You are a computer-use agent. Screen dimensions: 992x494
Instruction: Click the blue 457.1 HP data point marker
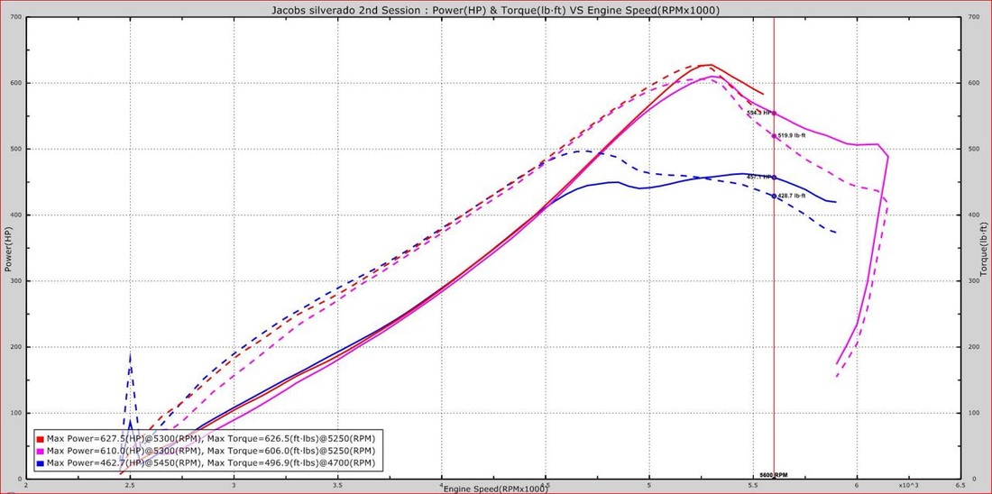click(774, 177)
